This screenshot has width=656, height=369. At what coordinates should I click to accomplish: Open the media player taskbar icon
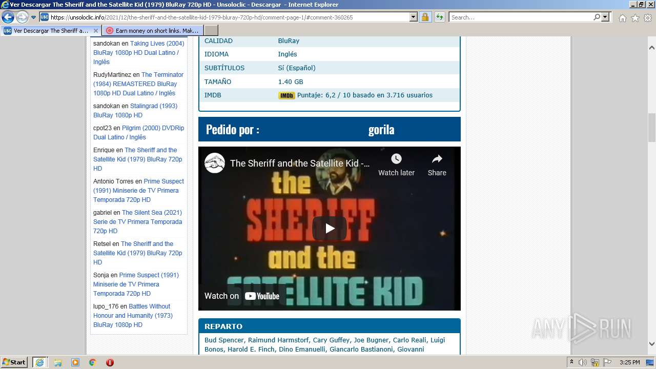coord(75,362)
